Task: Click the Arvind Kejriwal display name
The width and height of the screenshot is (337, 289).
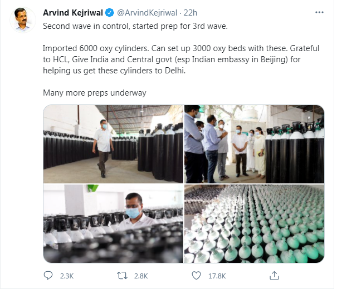Action: (x=74, y=12)
